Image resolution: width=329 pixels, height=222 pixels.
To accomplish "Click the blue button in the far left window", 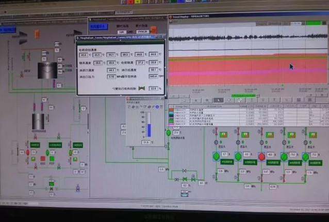I will click(8, 30).
